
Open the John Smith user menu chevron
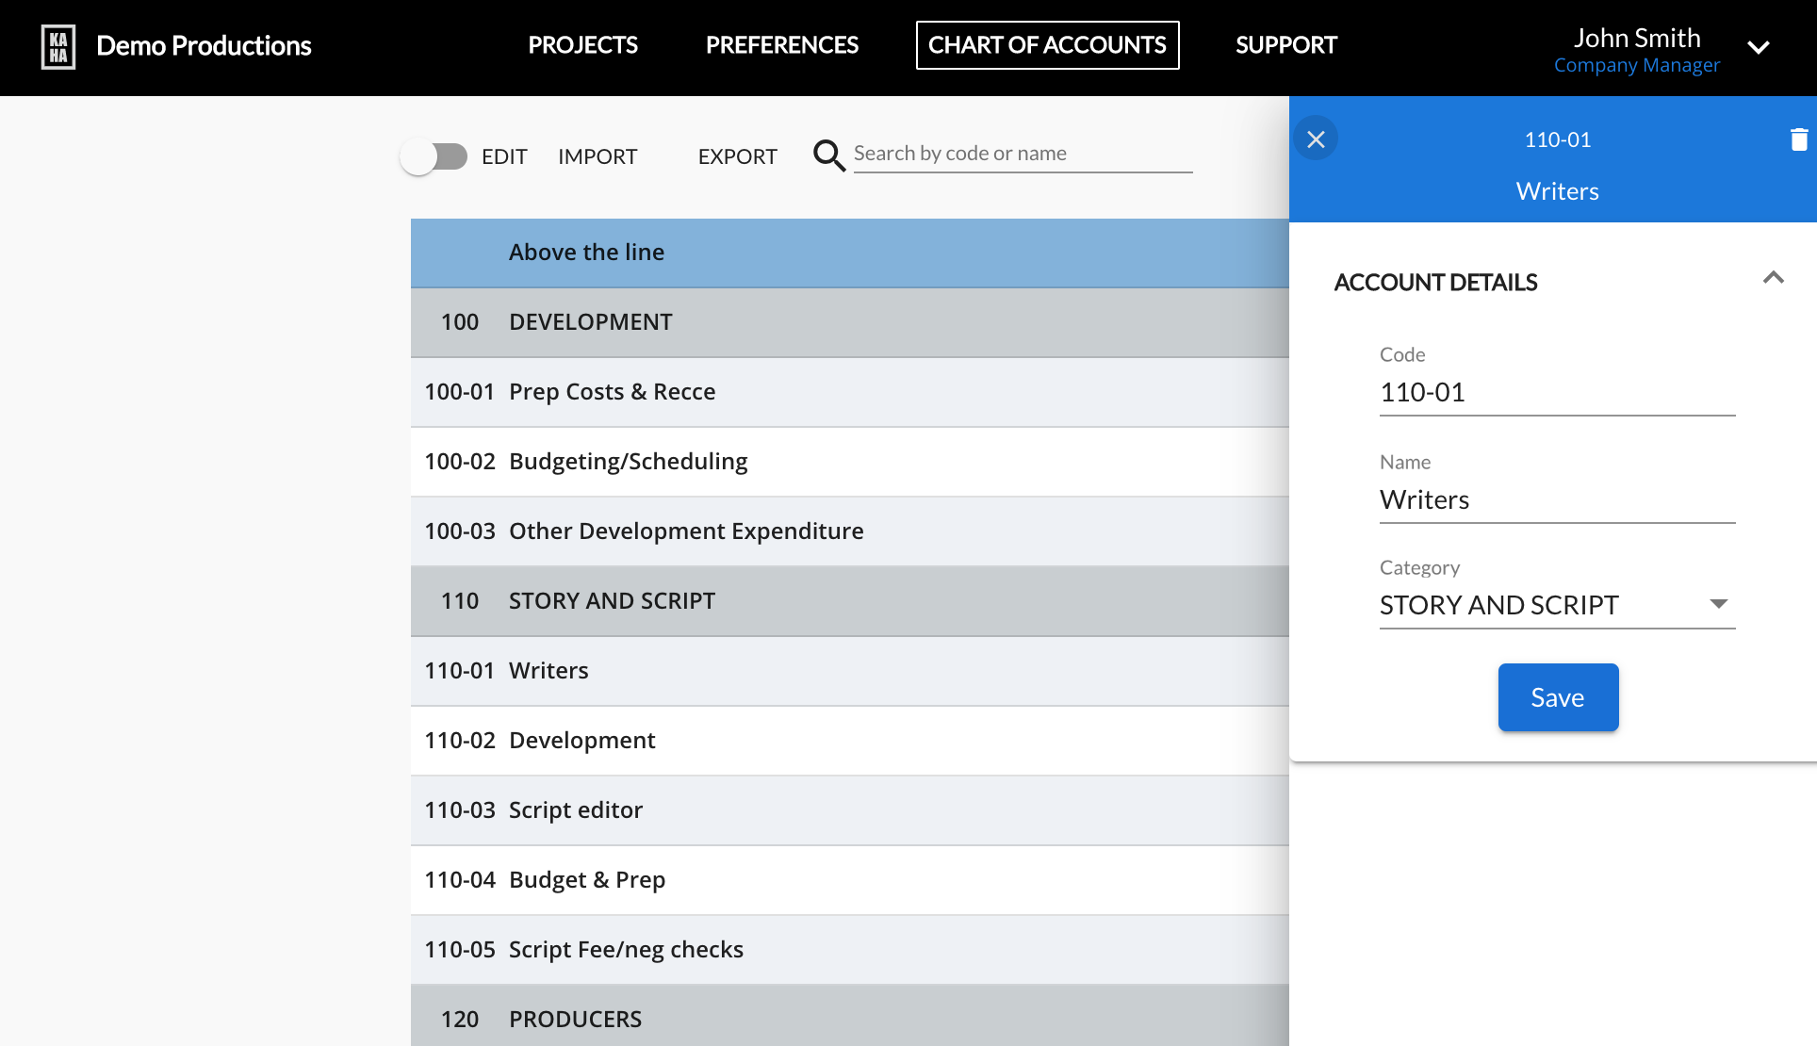click(x=1758, y=47)
